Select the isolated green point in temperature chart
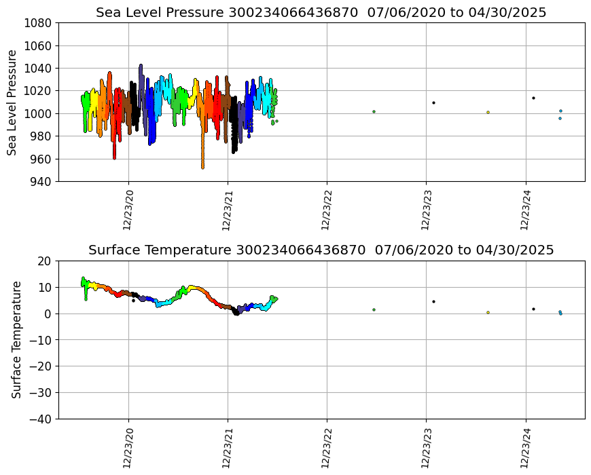Screen dimensions: 591x475 click(374, 309)
